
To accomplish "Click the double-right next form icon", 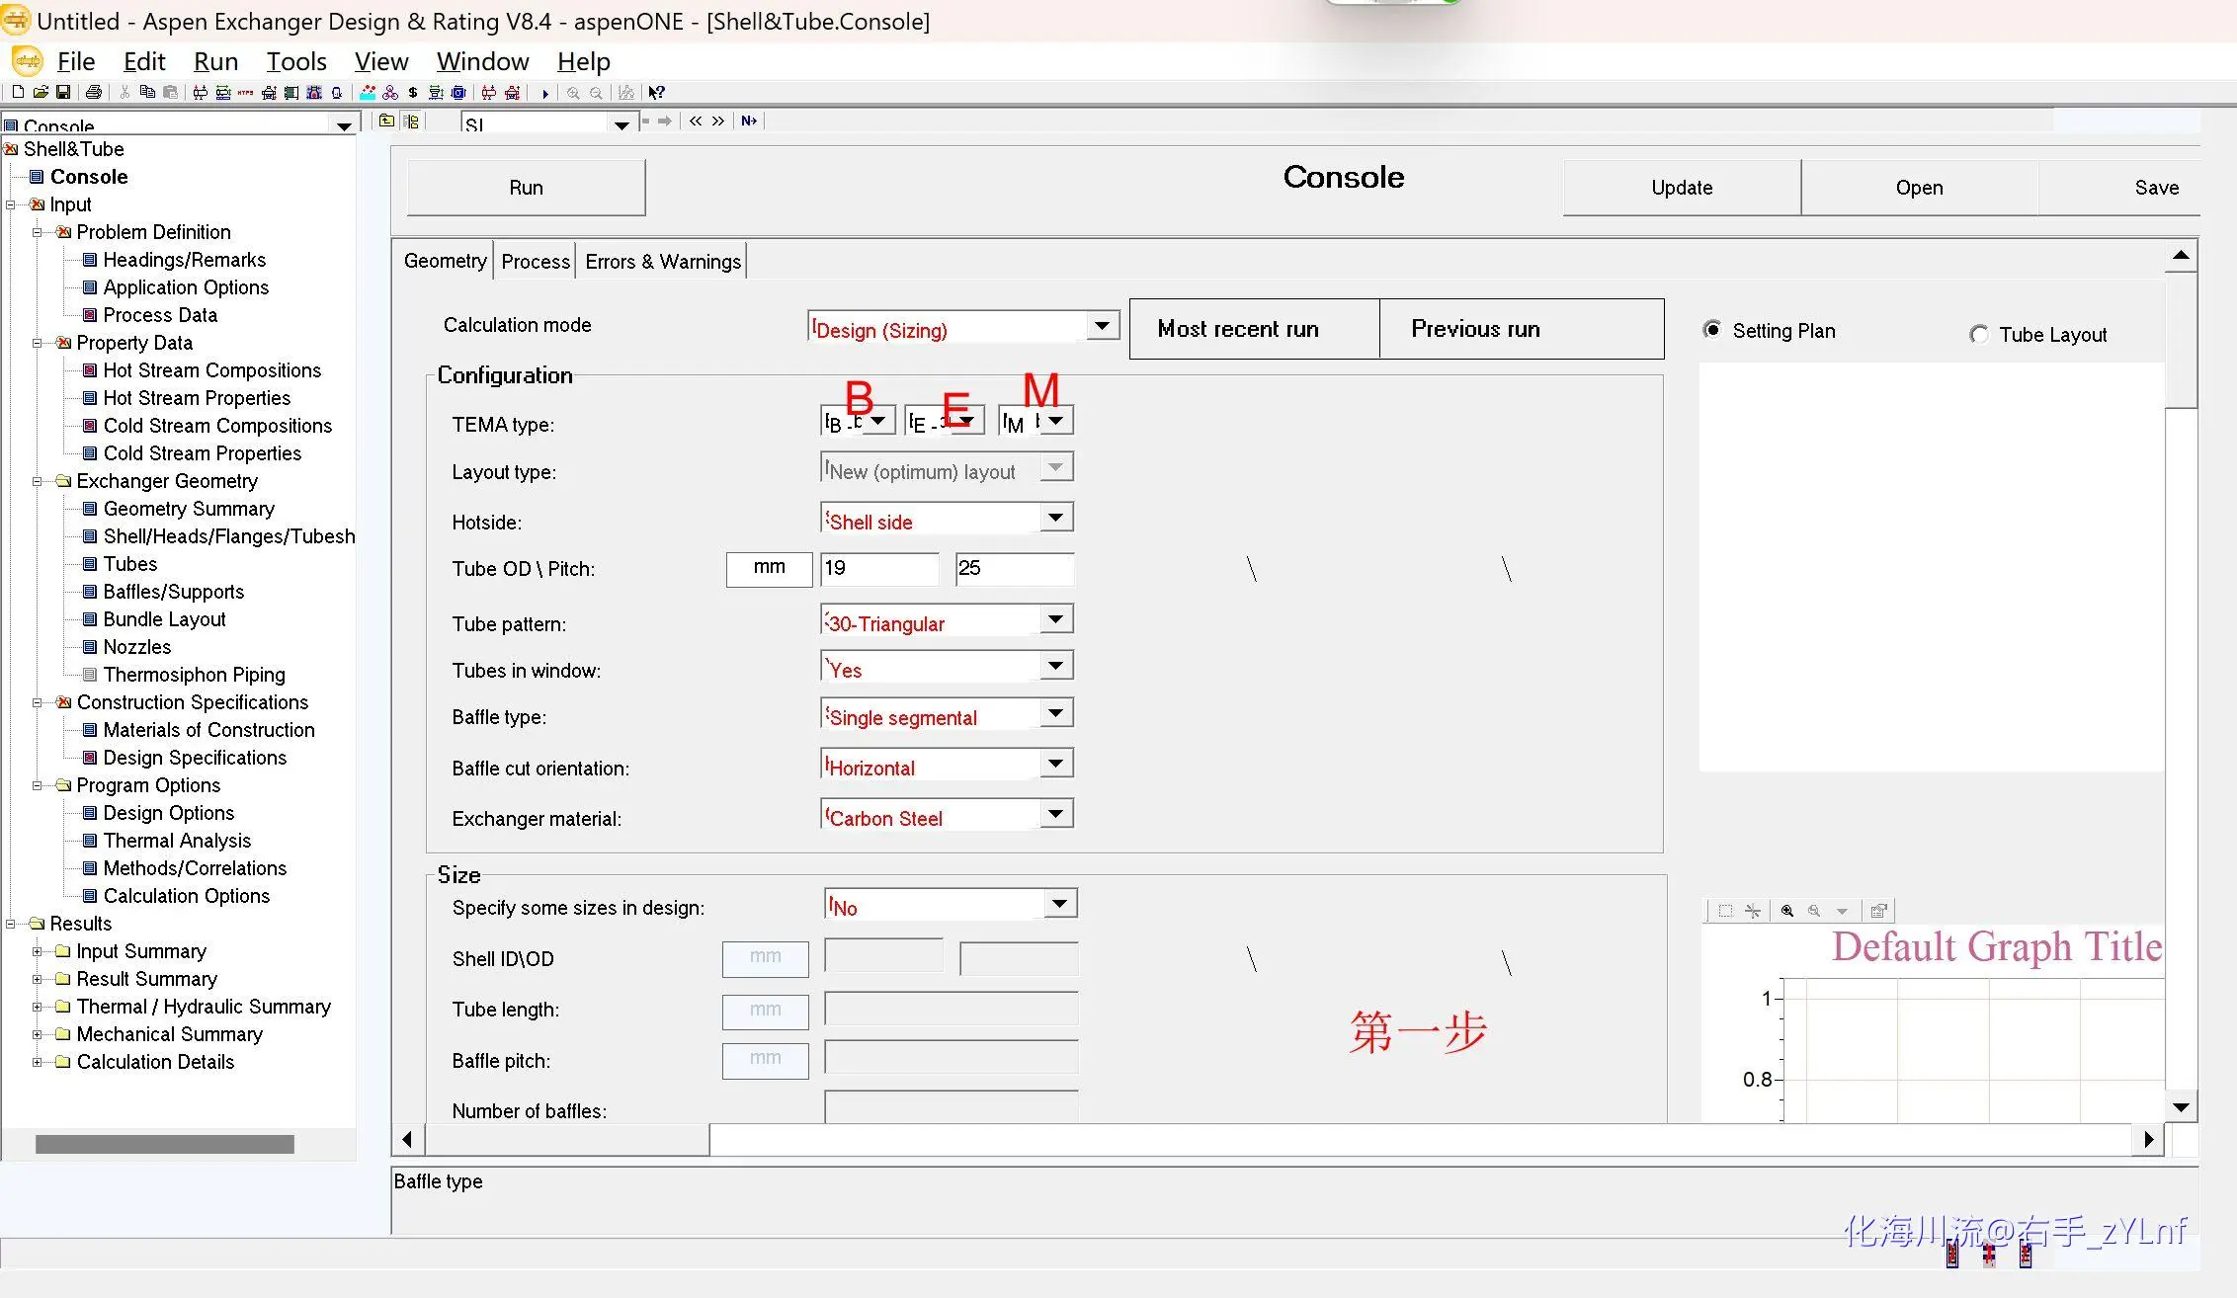I will 718,121.
